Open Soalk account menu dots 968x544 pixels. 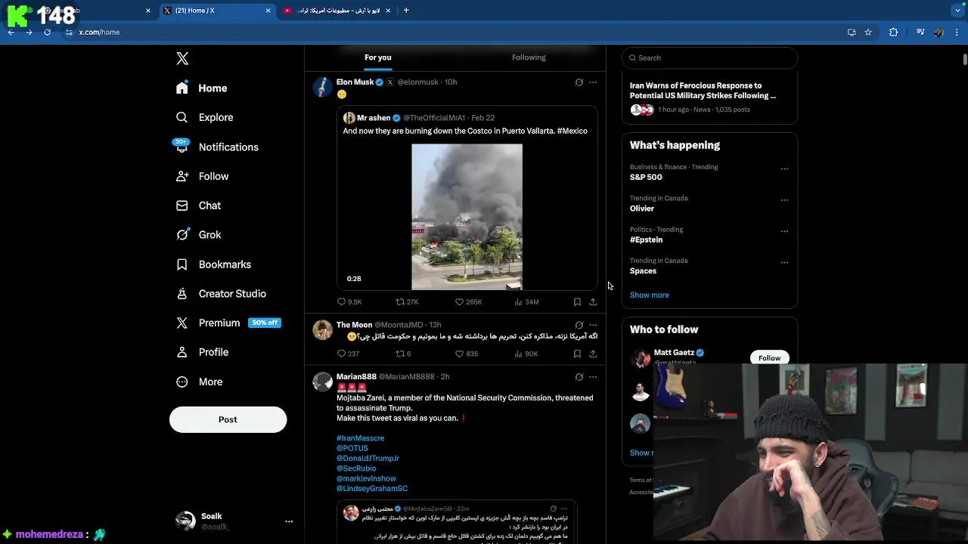click(289, 521)
